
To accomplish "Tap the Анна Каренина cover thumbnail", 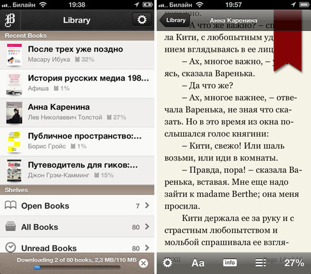I will coord(14,113).
